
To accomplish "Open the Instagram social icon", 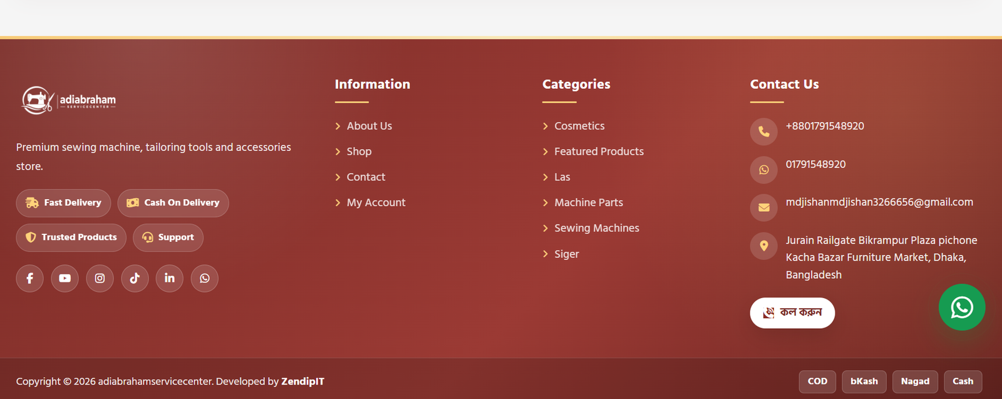I will 100,278.
